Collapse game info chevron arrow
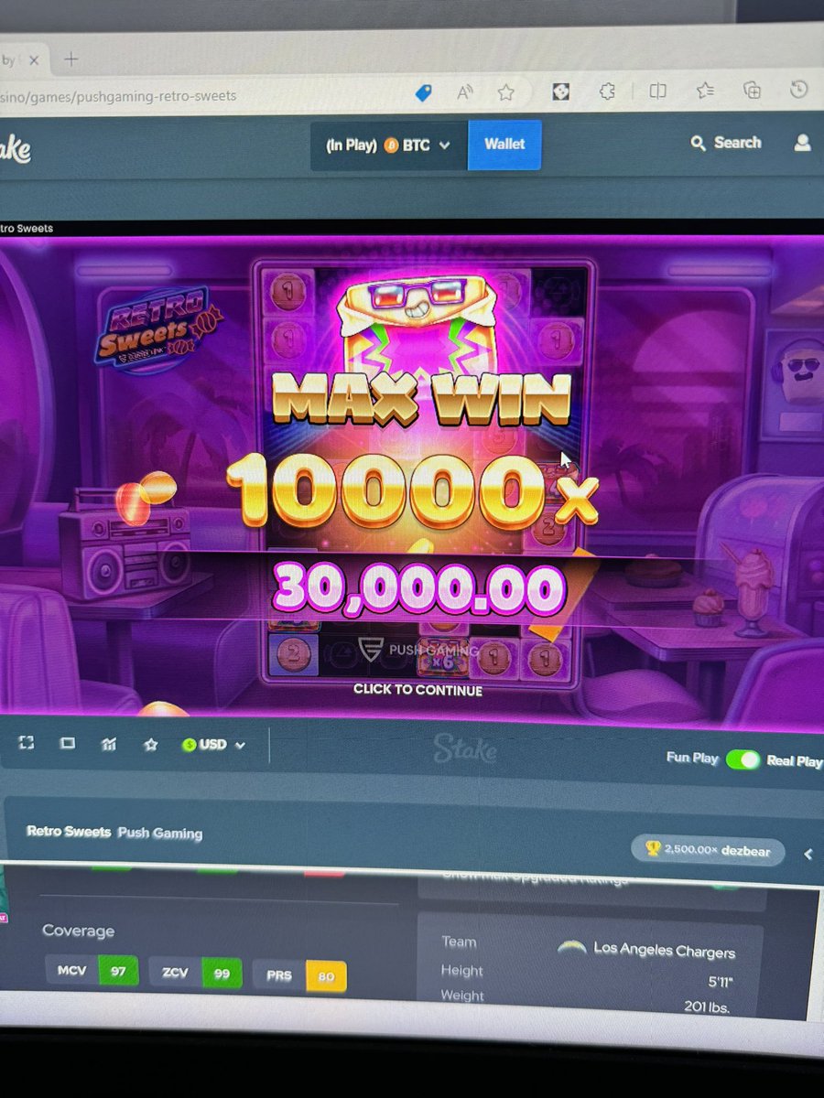824x1098 pixels. pos(808,854)
